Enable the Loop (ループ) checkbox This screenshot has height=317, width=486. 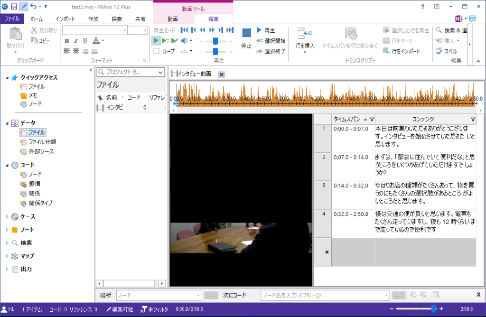[157, 51]
